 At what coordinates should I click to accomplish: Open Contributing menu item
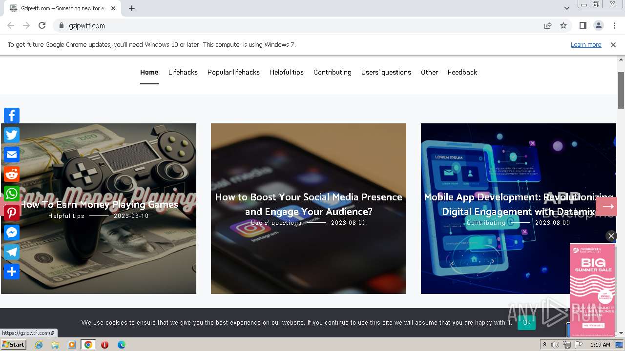pyautogui.click(x=333, y=72)
